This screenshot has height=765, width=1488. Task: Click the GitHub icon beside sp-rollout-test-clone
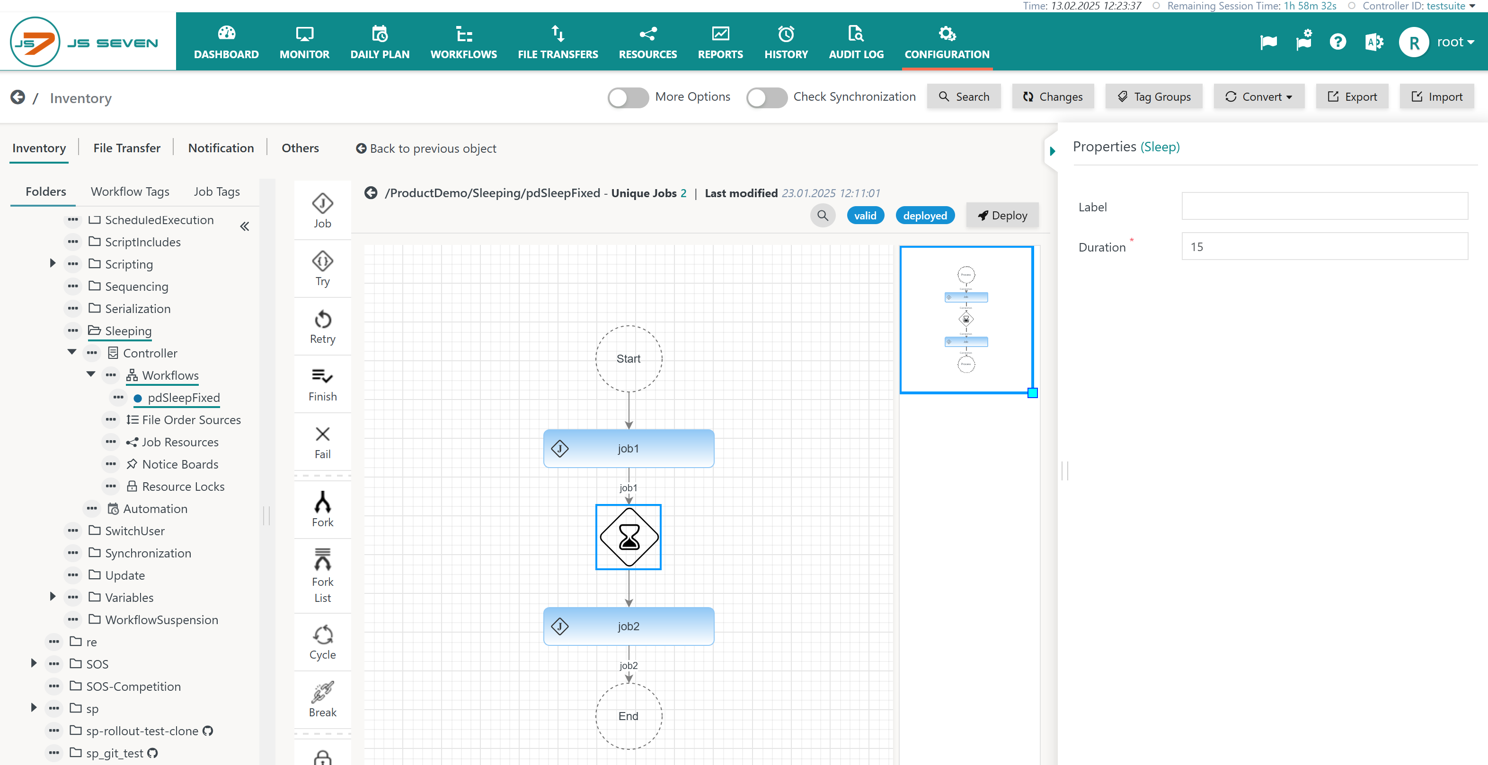pyautogui.click(x=208, y=731)
